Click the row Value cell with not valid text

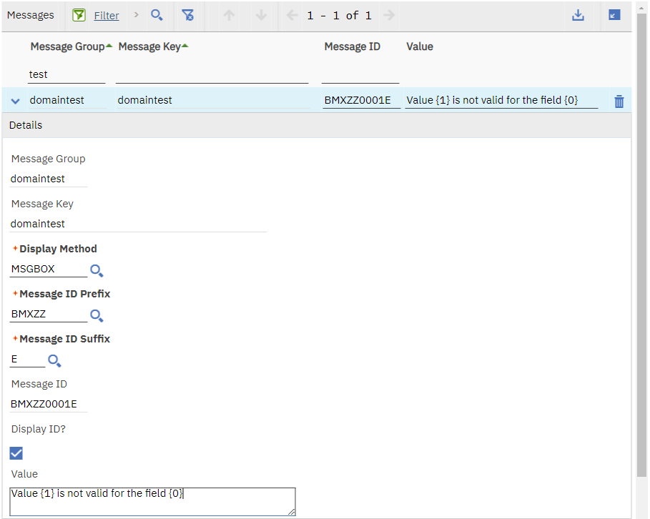click(501, 100)
